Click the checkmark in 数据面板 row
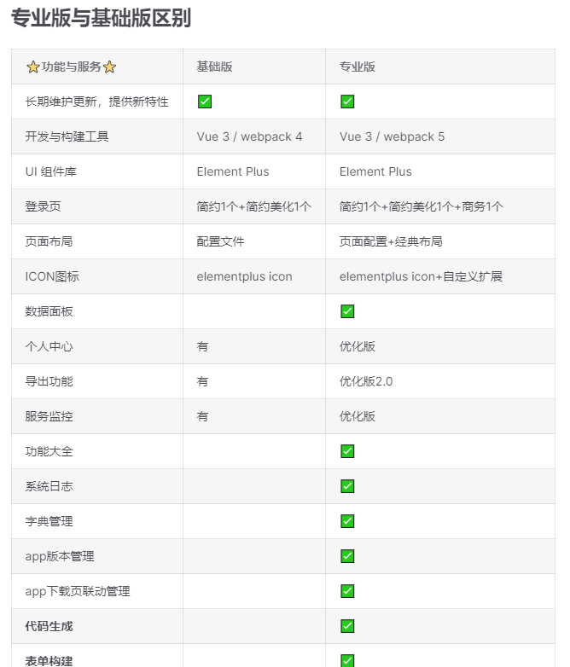 pyautogui.click(x=347, y=311)
